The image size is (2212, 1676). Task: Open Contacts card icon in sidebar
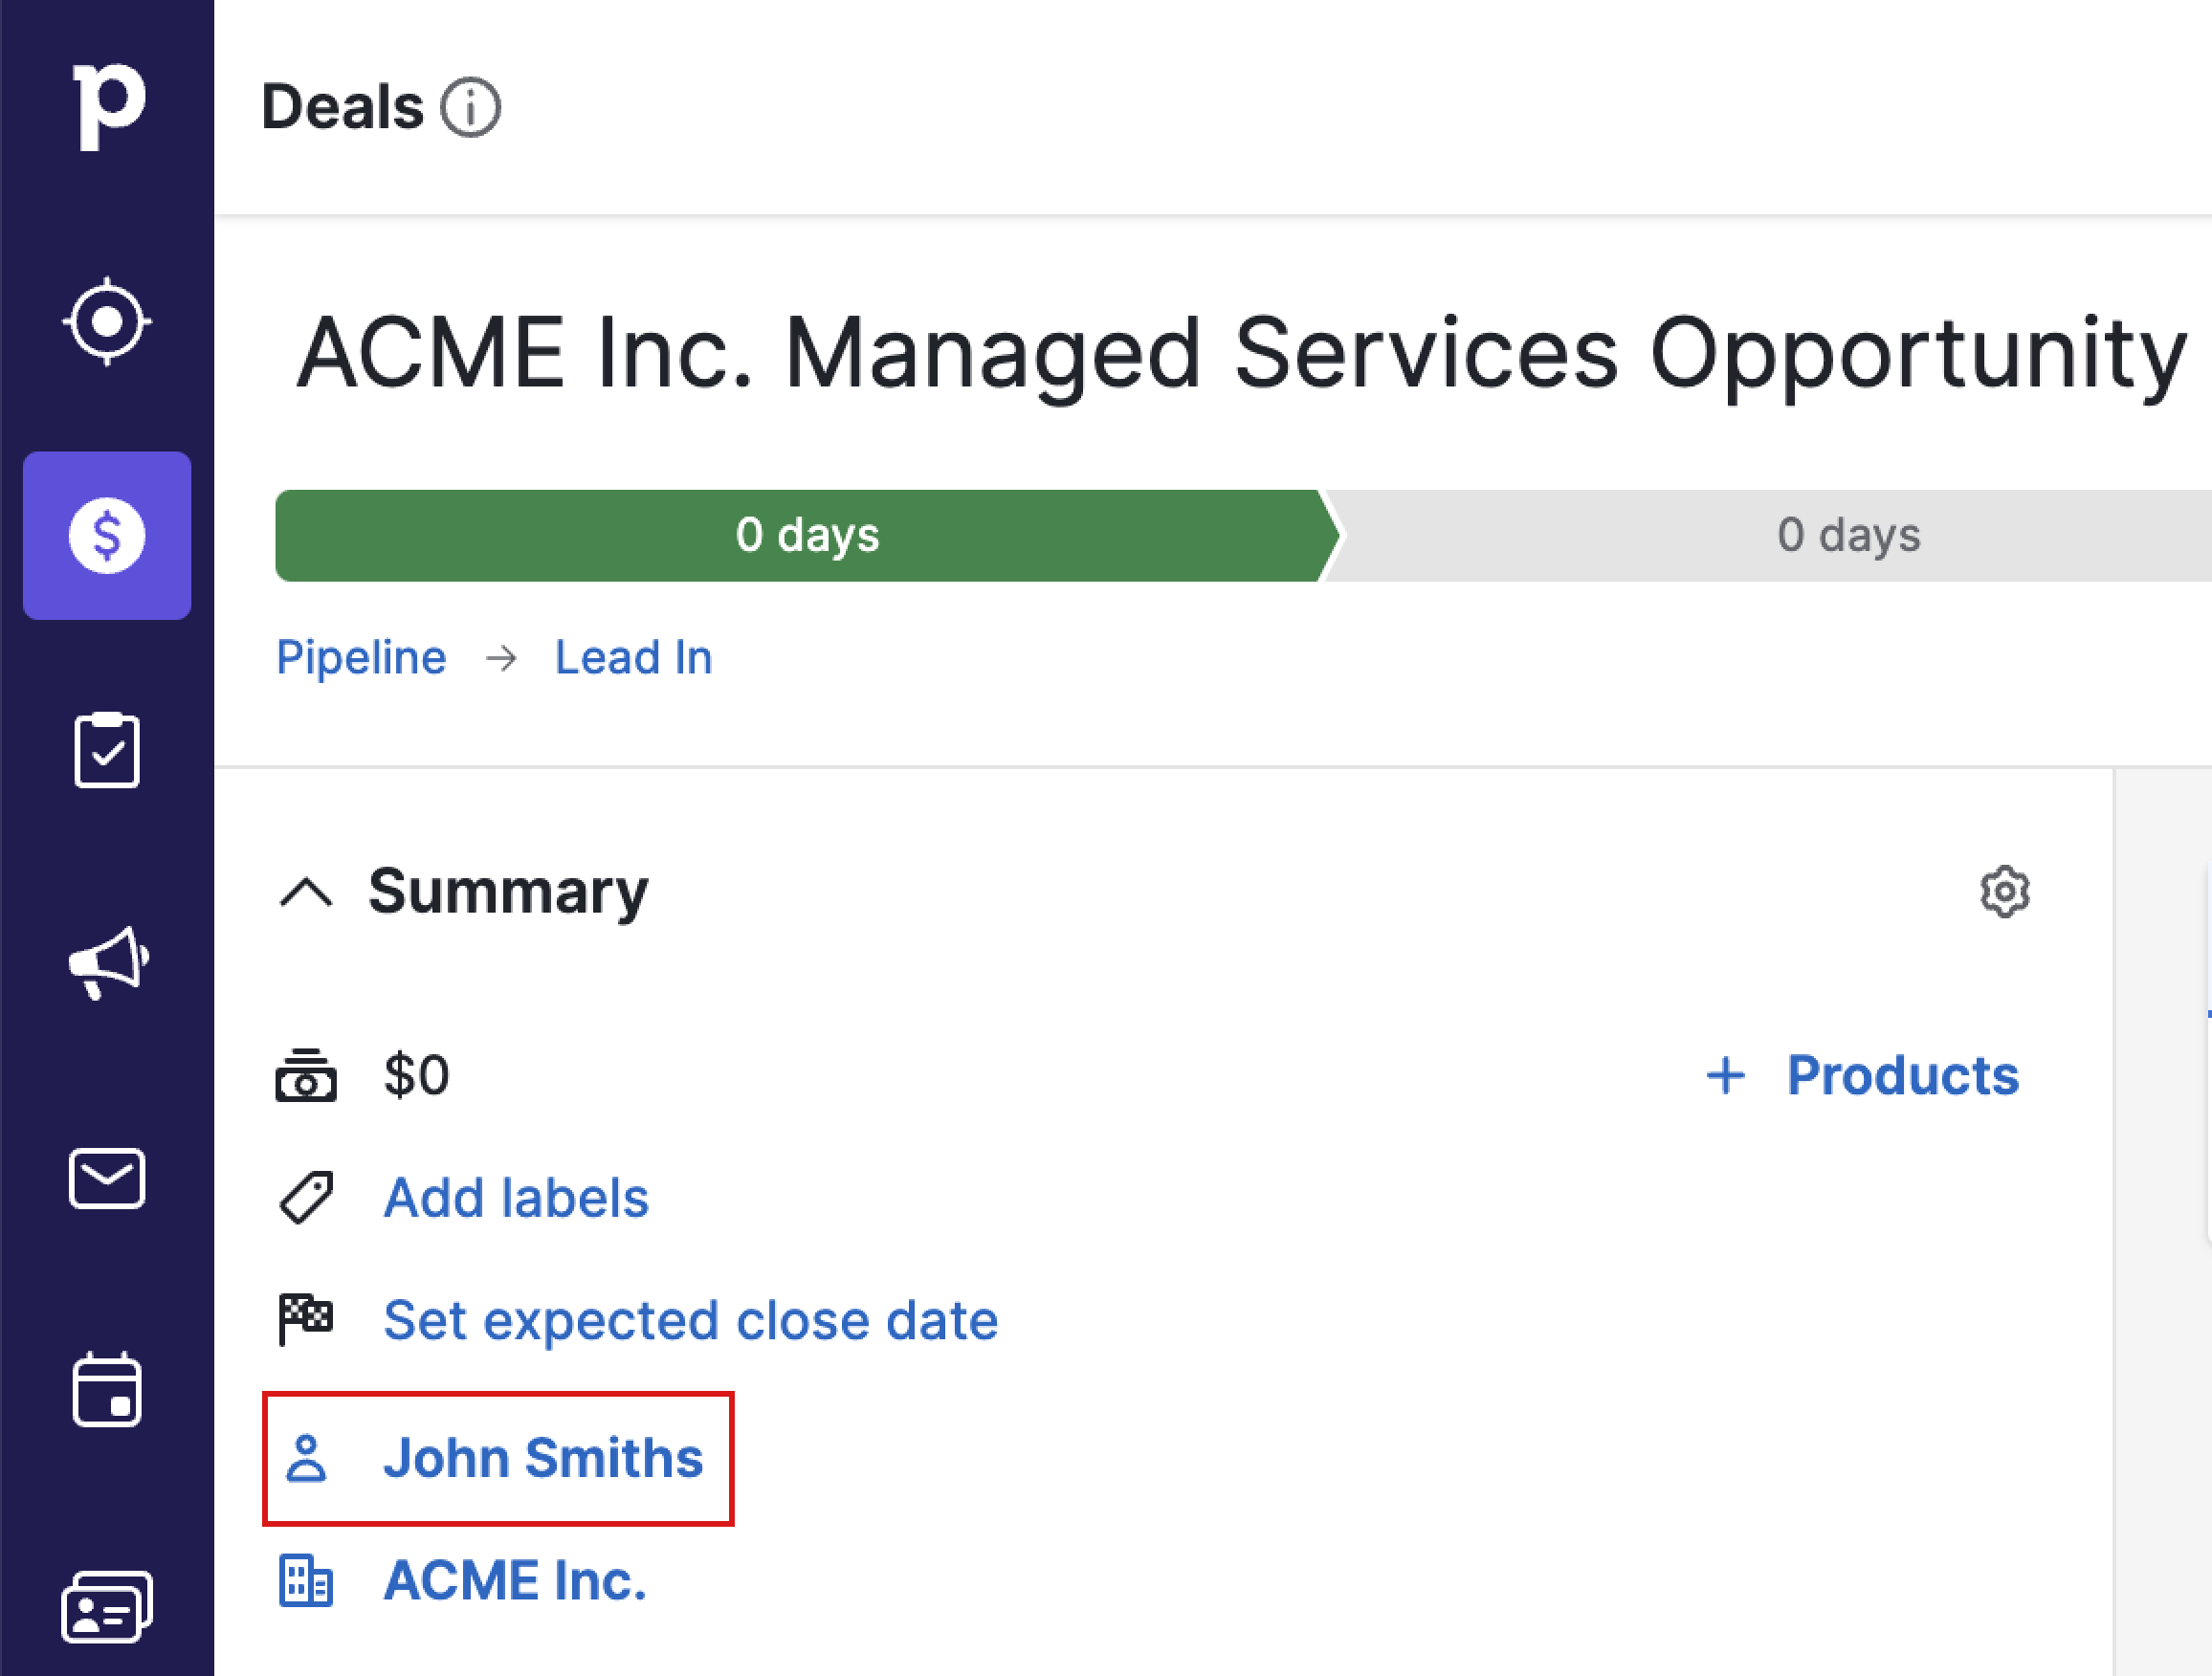[107, 1607]
